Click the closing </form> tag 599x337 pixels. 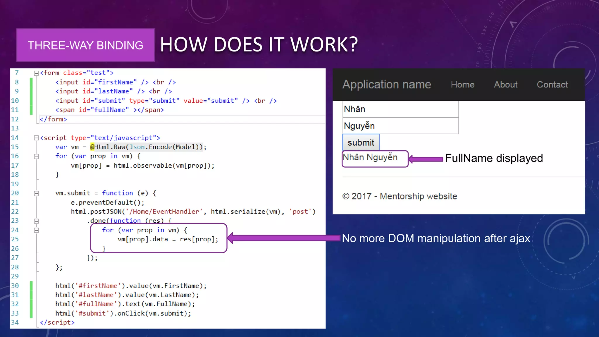point(53,119)
